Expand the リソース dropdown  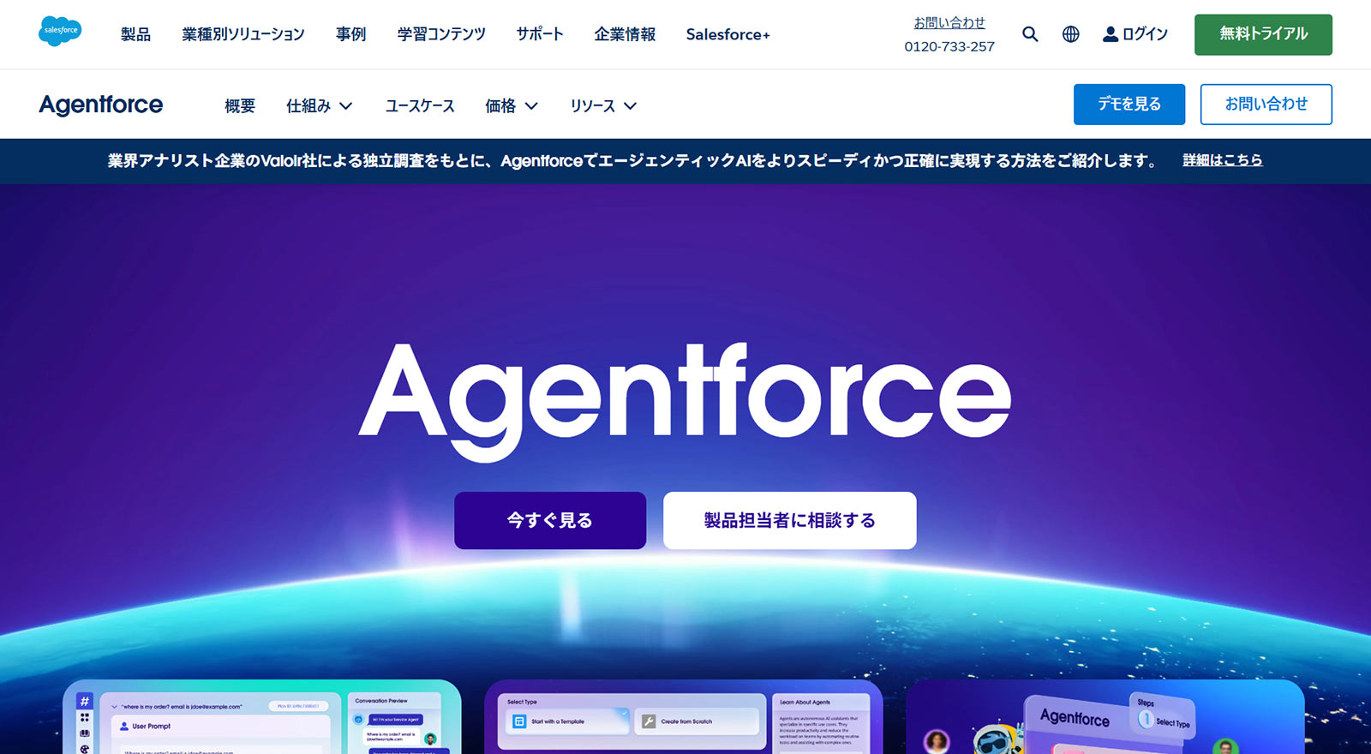[x=603, y=105]
